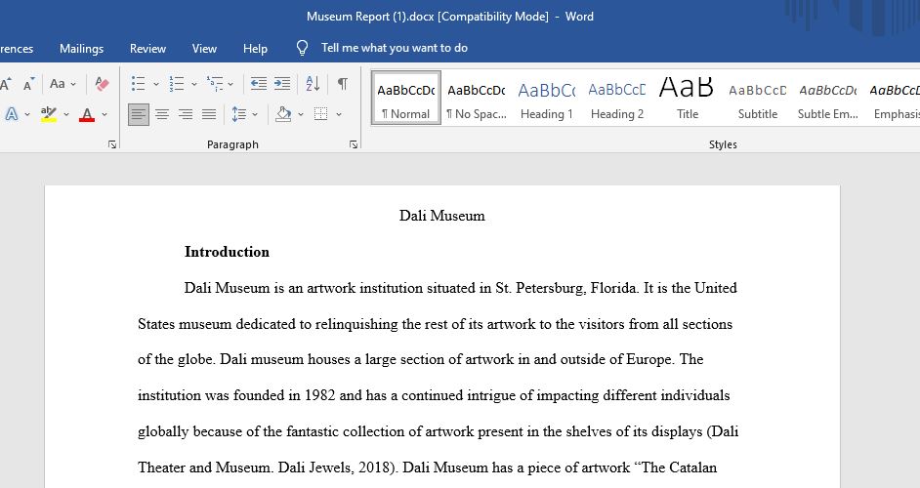Expand the font color dropdown arrow

tap(105, 114)
